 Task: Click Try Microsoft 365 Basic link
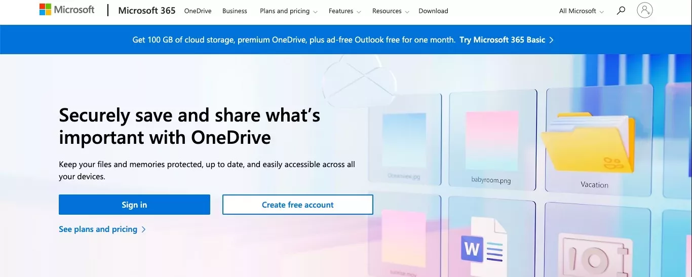507,39
